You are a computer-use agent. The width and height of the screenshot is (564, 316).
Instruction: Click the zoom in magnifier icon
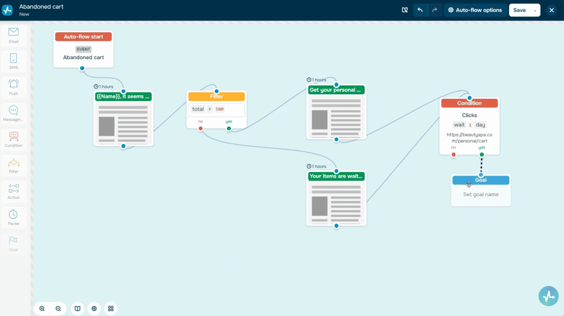pyautogui.click(x=42, y=309)
